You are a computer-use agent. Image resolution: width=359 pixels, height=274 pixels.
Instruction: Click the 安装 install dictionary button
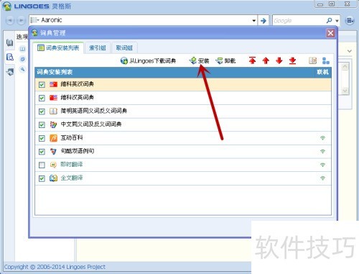[x=199, y=61]
